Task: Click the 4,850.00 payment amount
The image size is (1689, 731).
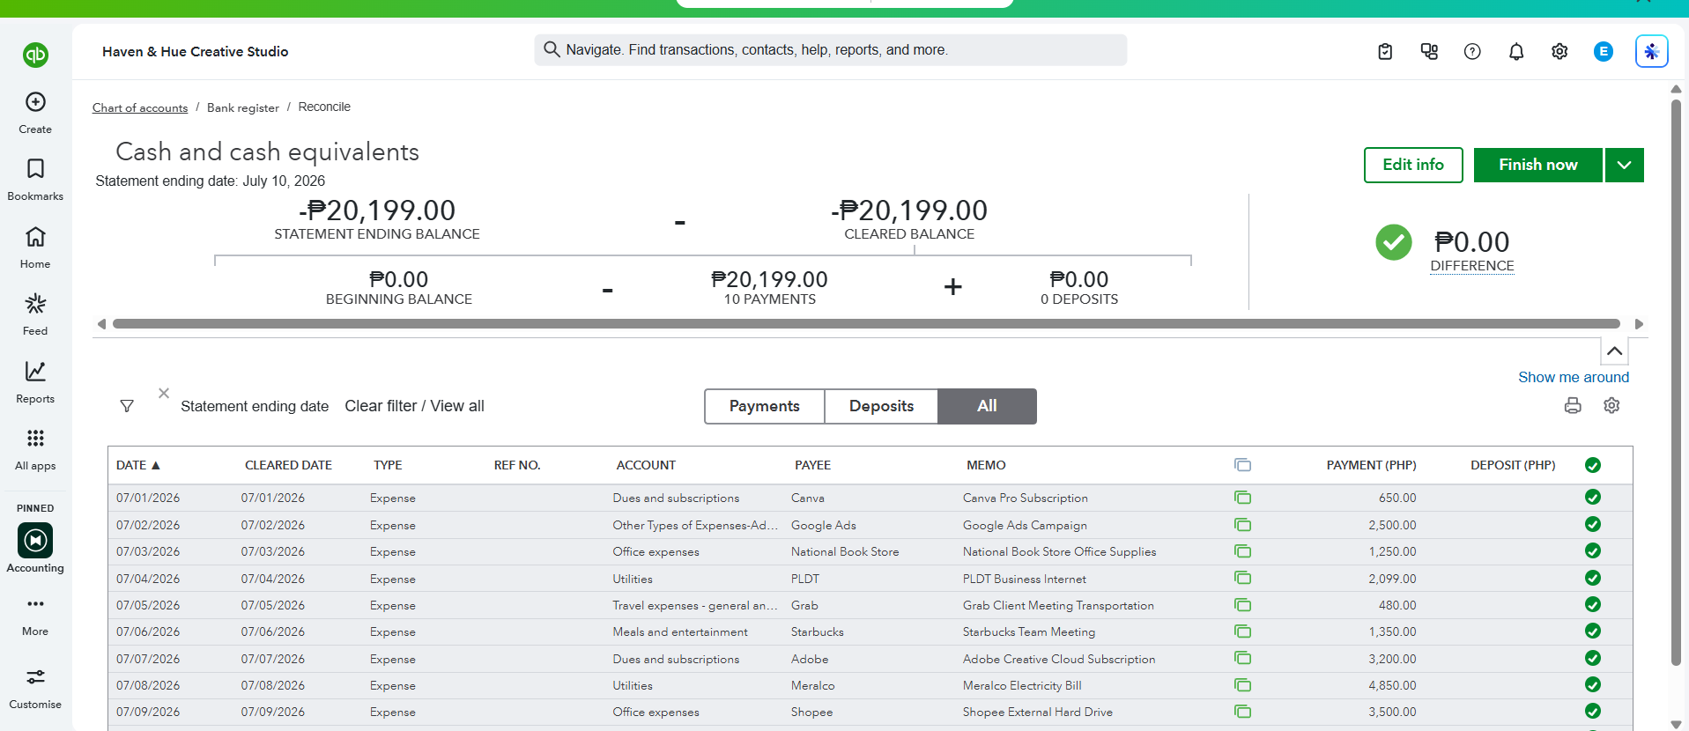Action: (x=1392, y=685)
